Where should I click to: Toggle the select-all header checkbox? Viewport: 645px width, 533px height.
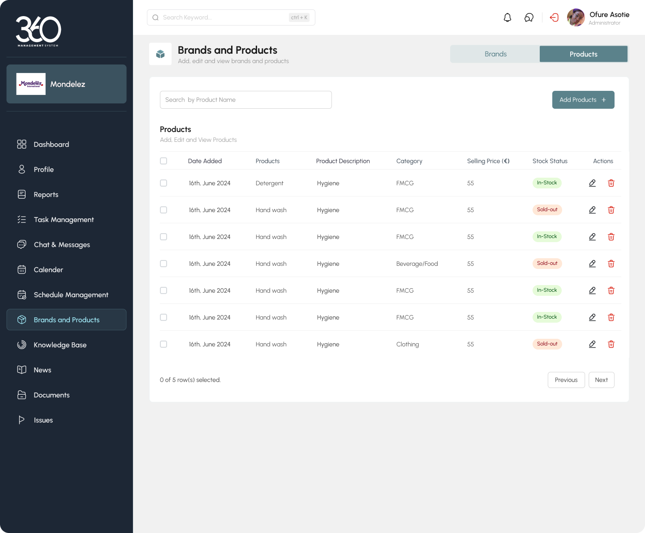click(163, 161)
